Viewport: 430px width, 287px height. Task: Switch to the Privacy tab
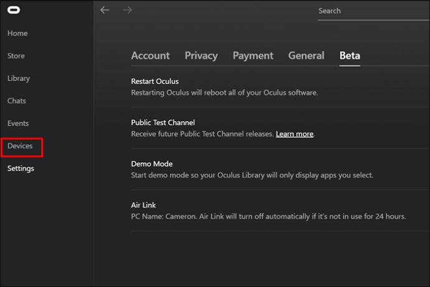[201, 56]
